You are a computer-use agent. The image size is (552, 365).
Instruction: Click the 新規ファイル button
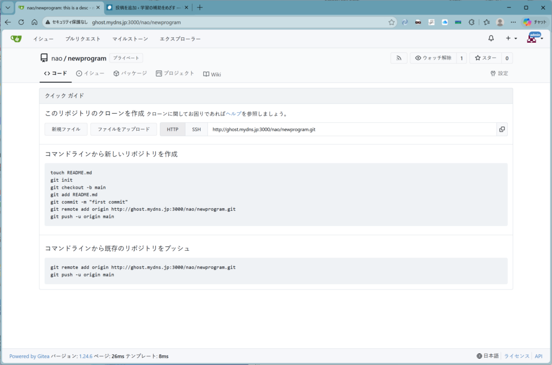tap(66, 129)
